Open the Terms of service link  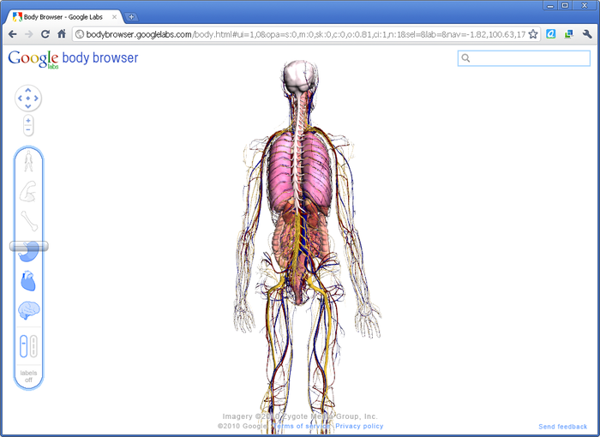(x=301, y=426)
